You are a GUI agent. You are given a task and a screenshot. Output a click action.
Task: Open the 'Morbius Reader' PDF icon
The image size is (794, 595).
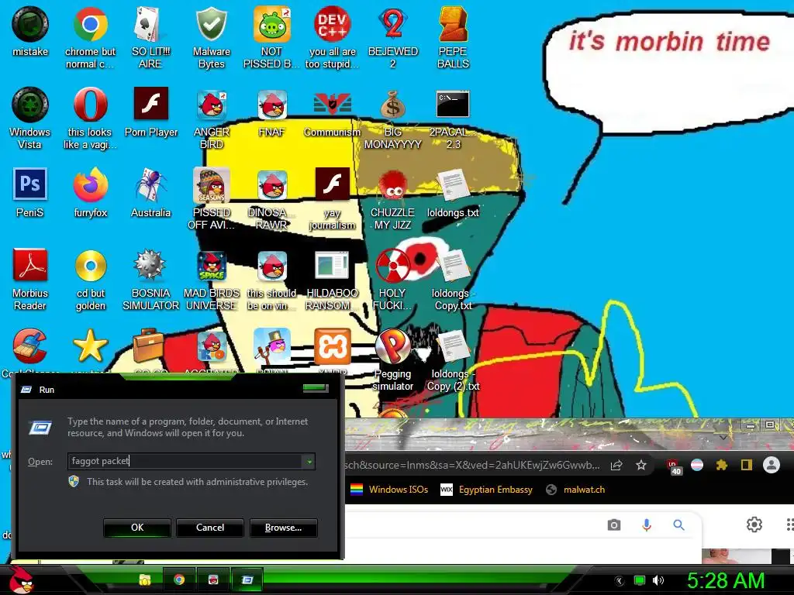tap(30, 279)
